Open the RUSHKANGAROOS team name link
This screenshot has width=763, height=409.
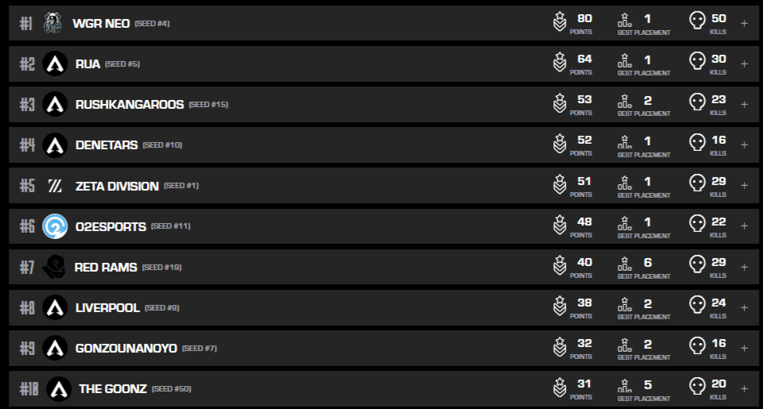pos(130,104)
